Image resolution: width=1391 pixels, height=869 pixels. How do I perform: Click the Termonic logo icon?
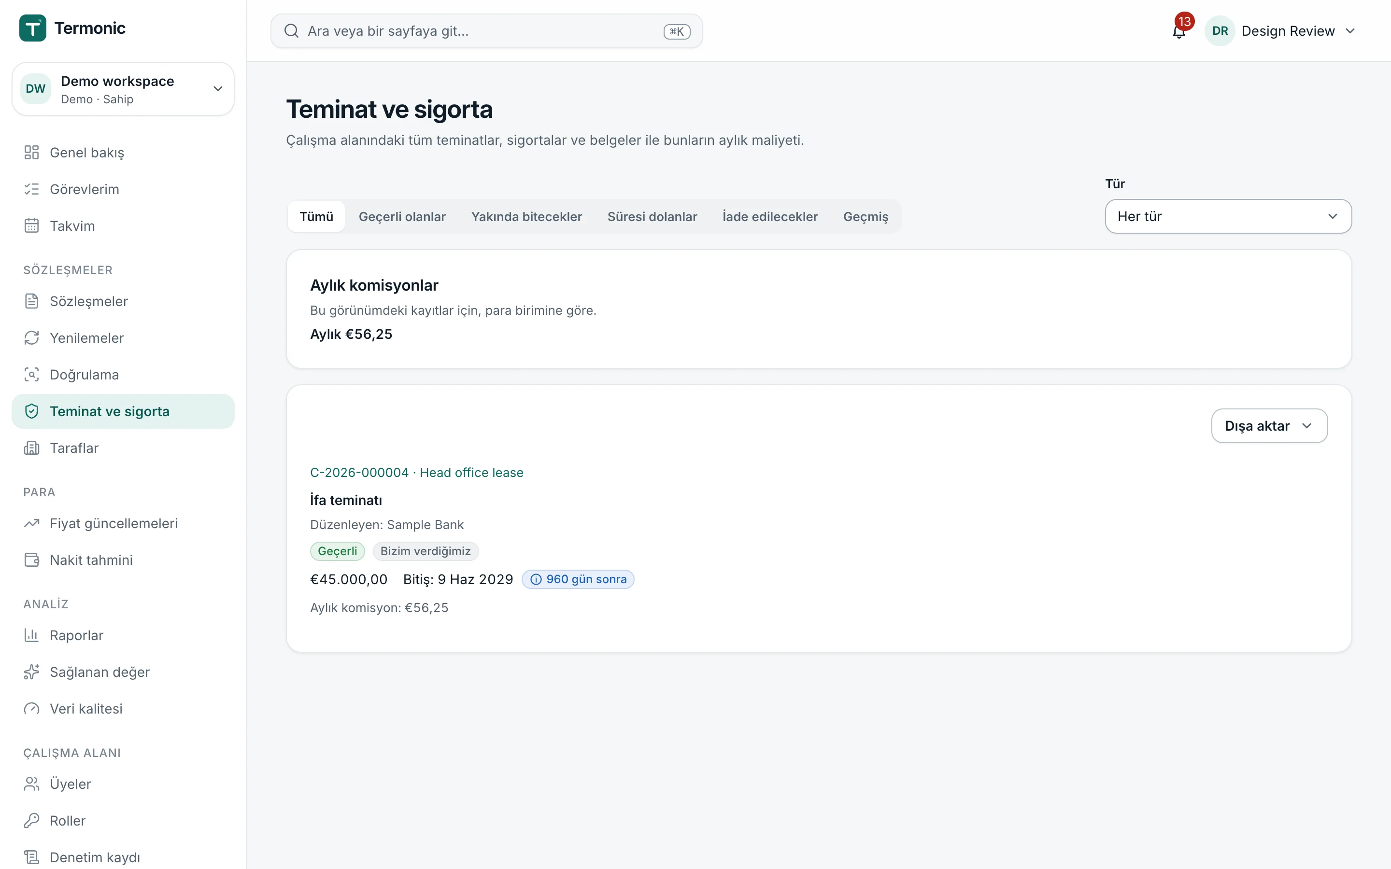point(33,28)
